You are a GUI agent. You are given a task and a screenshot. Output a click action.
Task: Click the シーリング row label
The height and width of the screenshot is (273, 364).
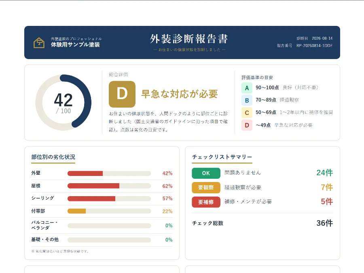pyautogui.click(x=43, y=198)
